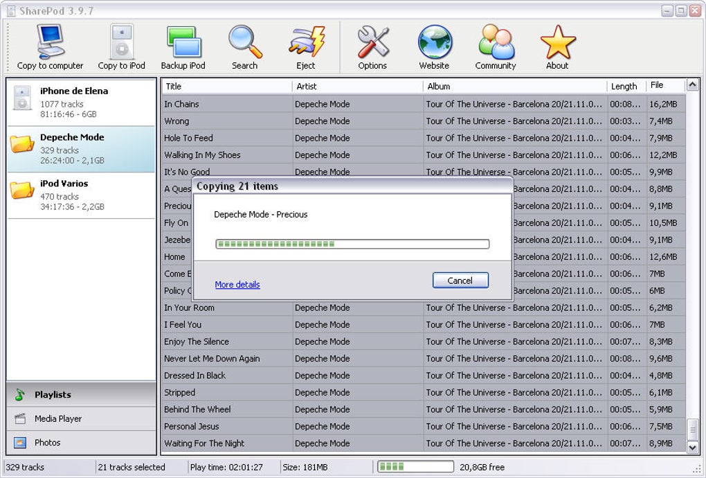Click the Depeche Mode - Precious copying label
Image resolution: width=706 pixels, height=478 pixels.
[261, 215]
